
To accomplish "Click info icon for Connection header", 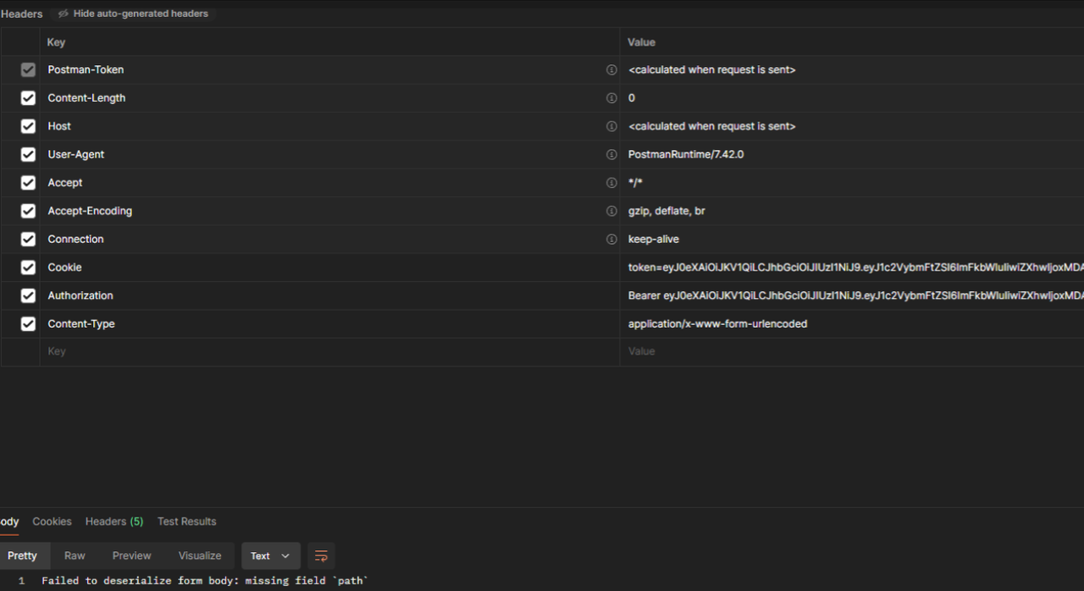I will tap(611, 240).
